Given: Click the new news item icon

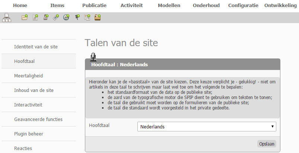Looking at the screenshot, I should click(87, 17).
